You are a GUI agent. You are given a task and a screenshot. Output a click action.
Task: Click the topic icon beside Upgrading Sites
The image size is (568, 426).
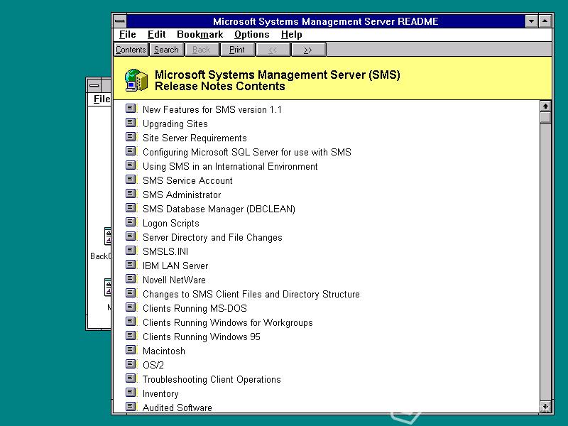(131, 122)
